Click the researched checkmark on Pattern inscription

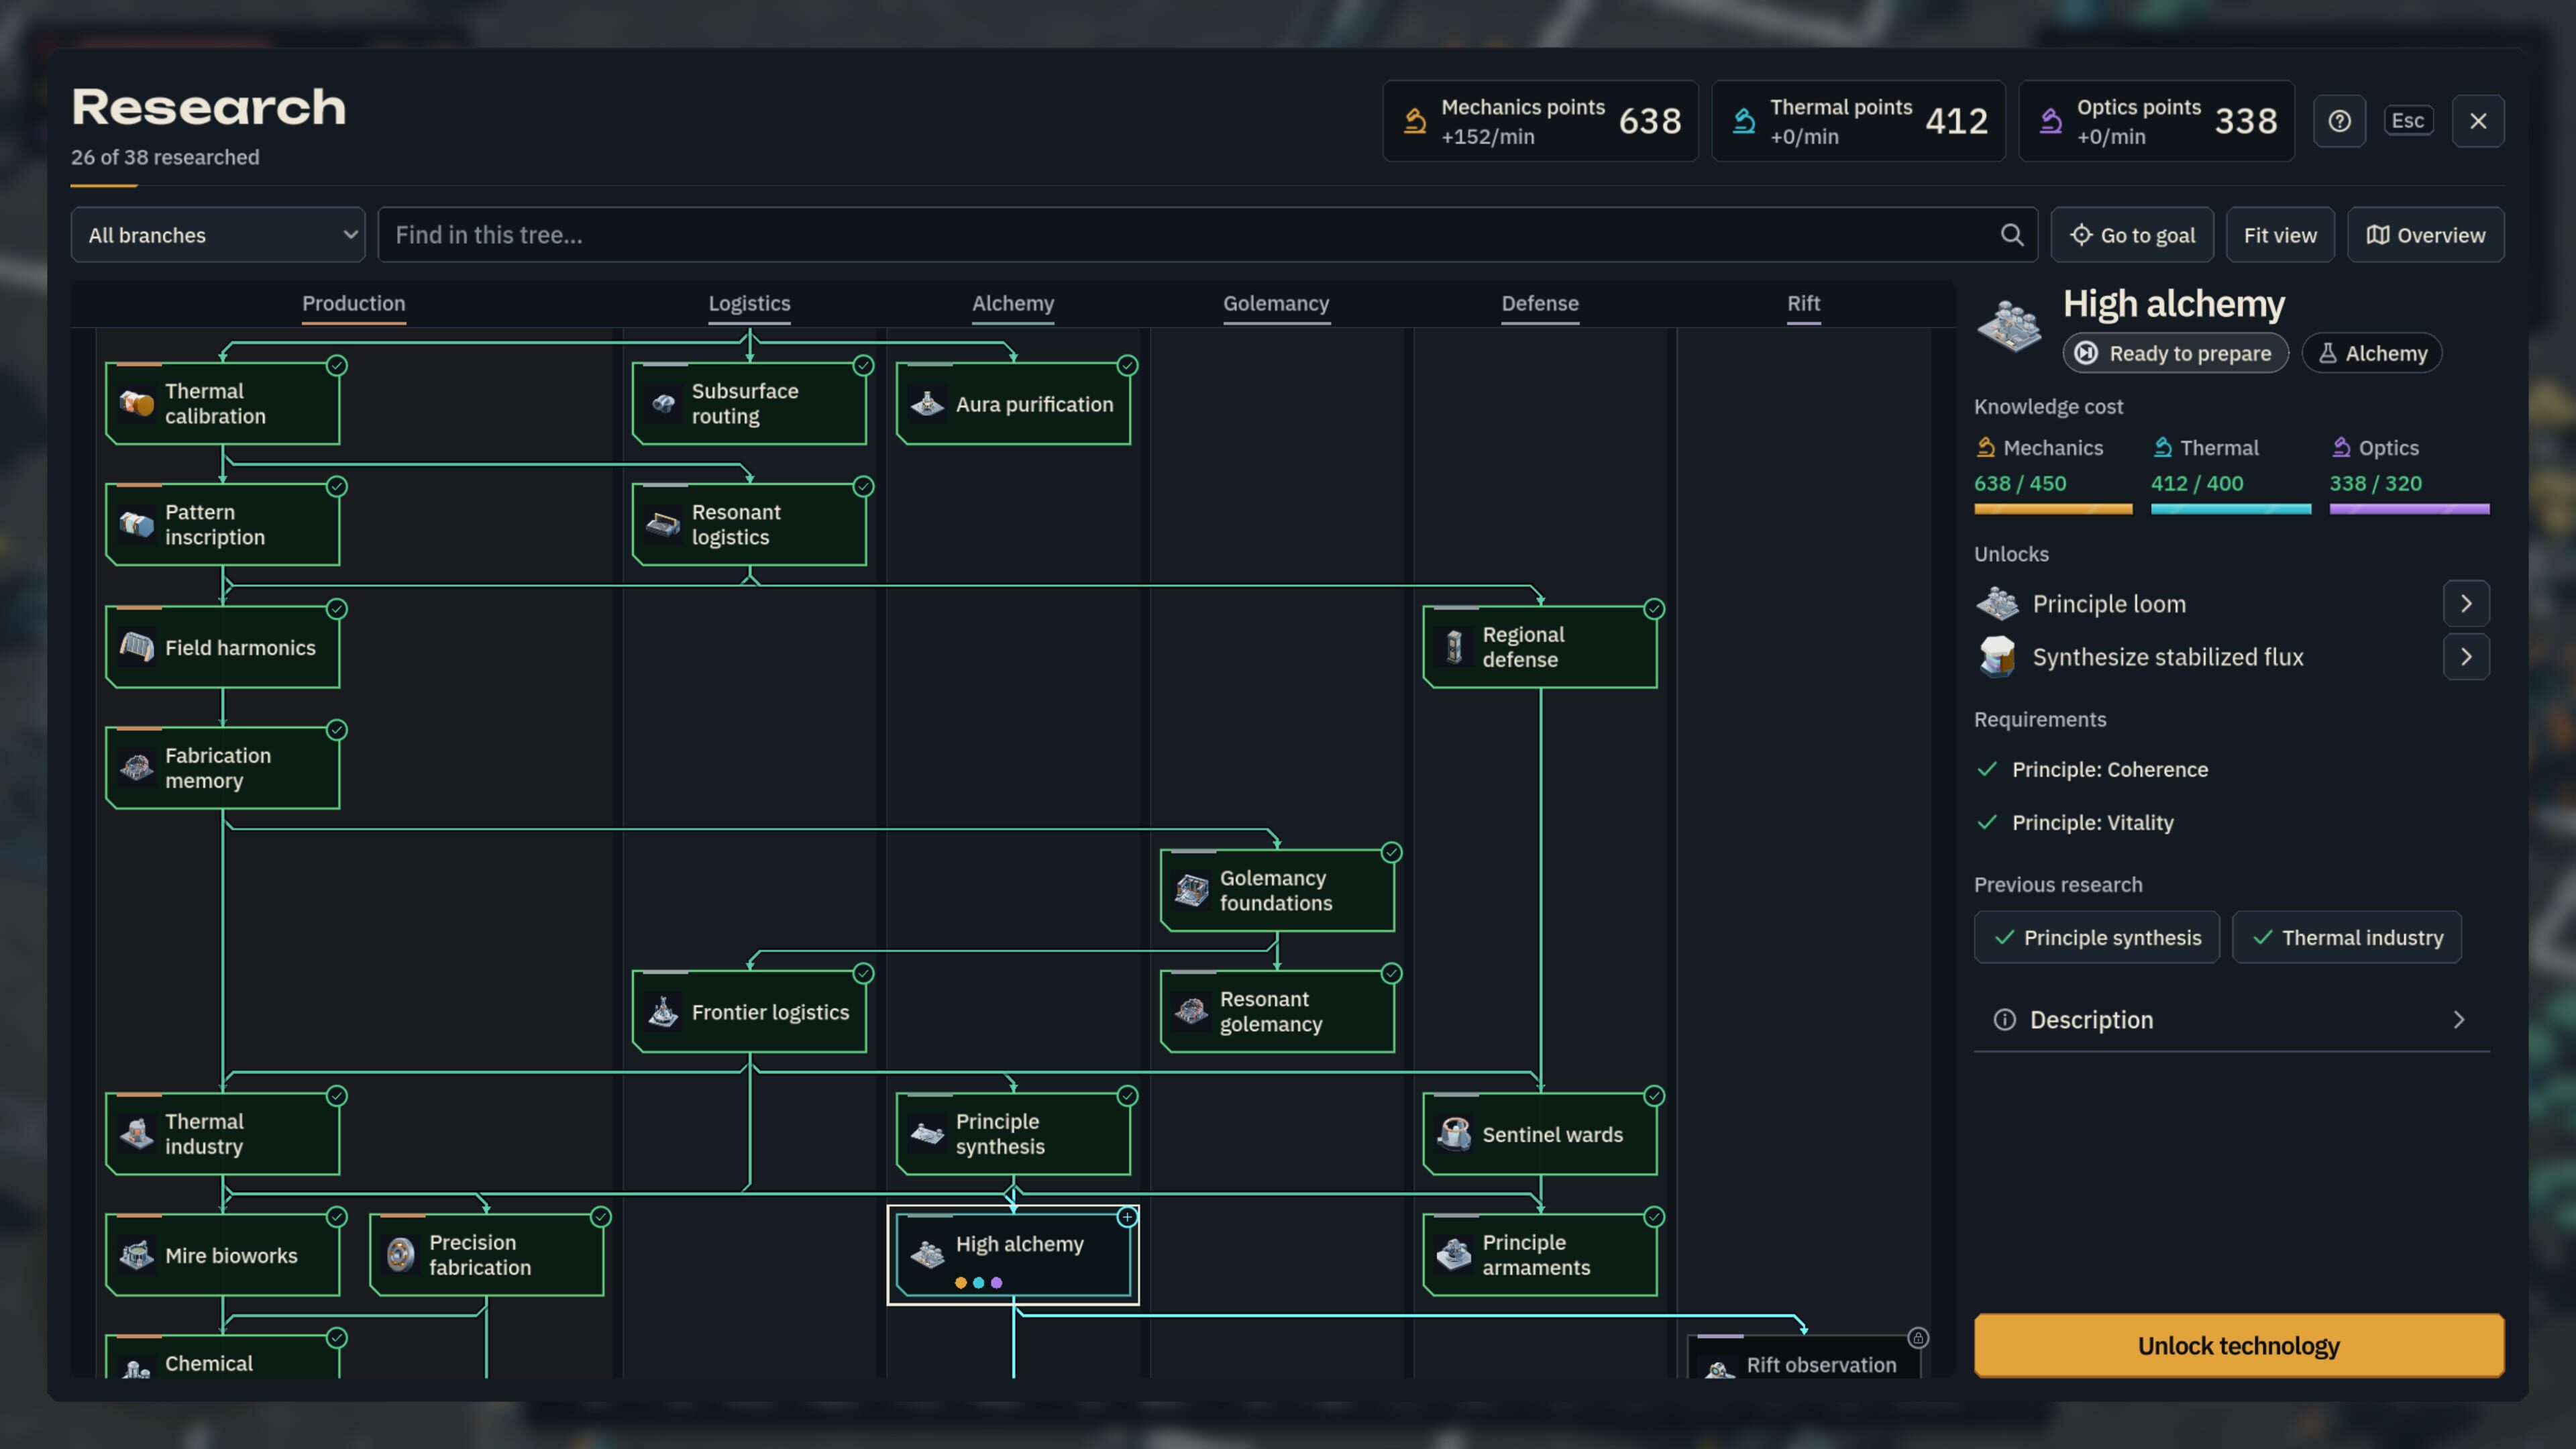337,487
